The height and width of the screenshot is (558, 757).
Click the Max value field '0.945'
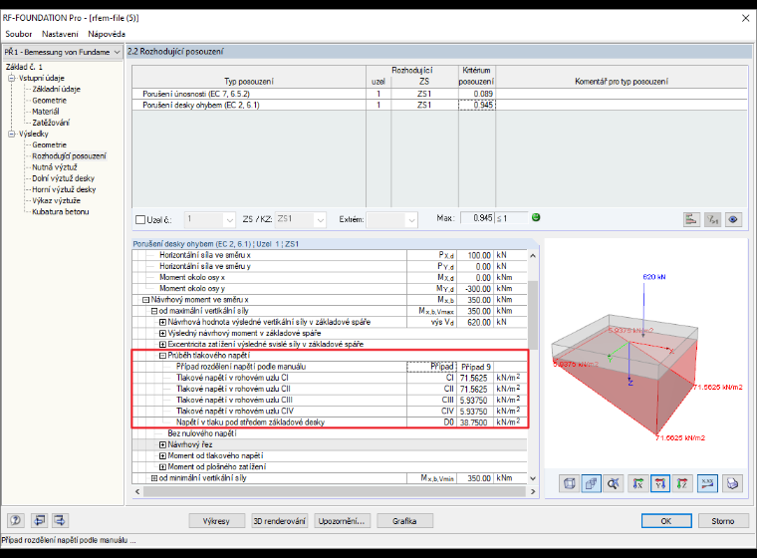tap(477, 218)
